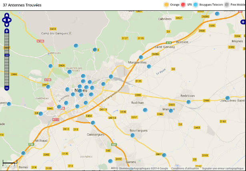Image resolution: width=246 pixels, height=171 pixels.
Task: Zoom in using the plus button
Action: click(x=7, y=31)
